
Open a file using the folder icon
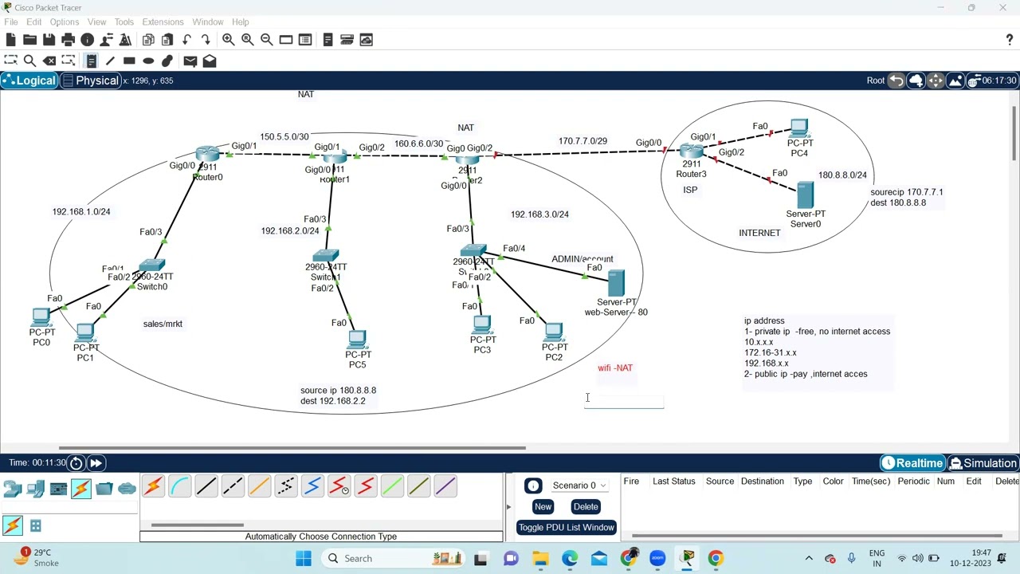tap(29, 39)
